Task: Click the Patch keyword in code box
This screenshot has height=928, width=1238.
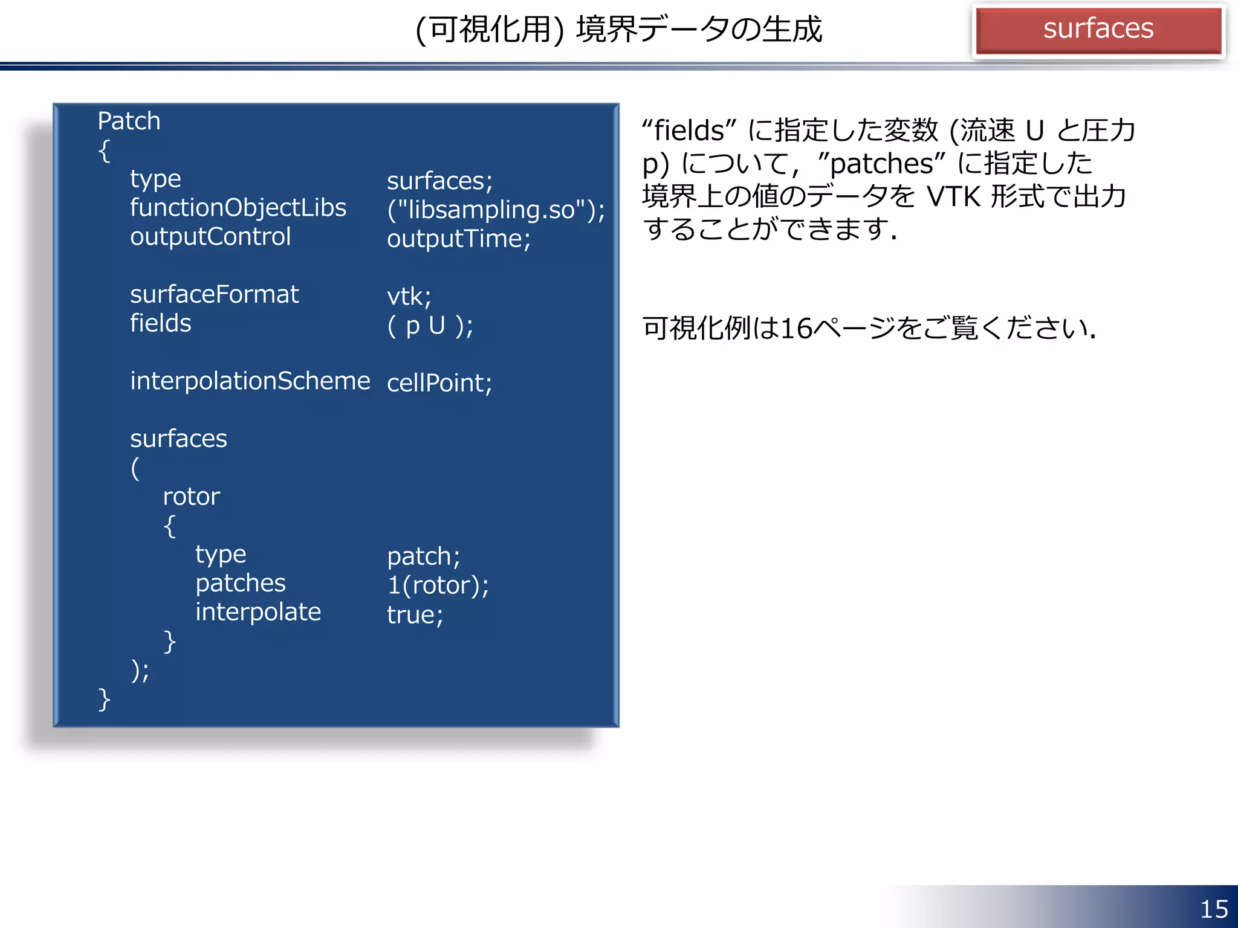Action: coord(129,121)
